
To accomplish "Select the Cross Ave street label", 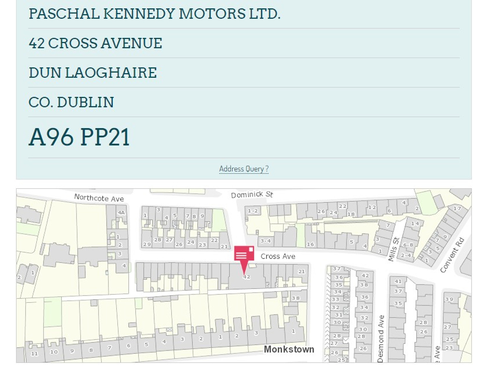I will pyautogui.click(x=278, y=256).
